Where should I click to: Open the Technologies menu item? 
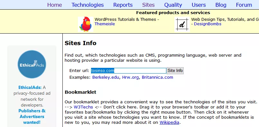(x=88, y=5)
